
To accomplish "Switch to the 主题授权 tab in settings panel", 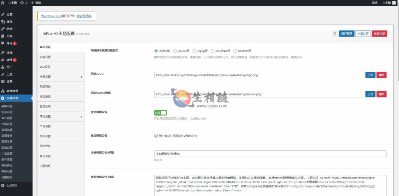I will (61, 166).
